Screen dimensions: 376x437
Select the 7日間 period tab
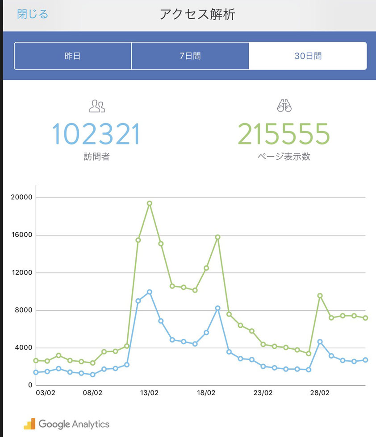point(190,56)
